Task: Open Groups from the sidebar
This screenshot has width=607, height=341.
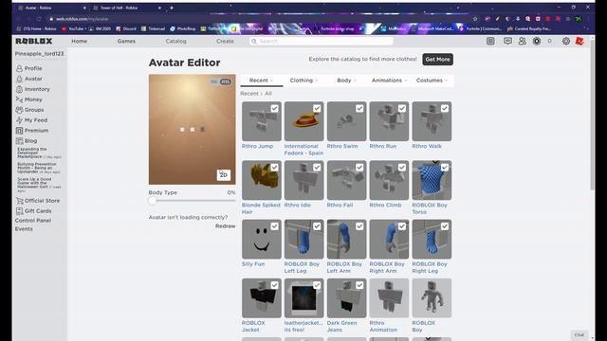Action: 29,110
